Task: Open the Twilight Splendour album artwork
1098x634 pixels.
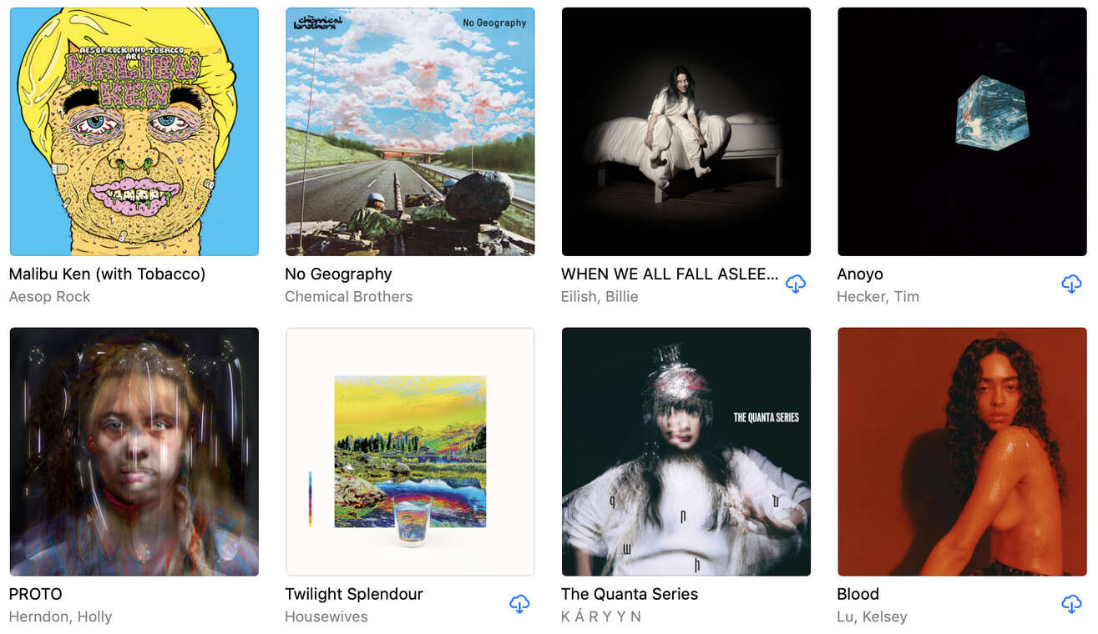Action: point(410,451)
